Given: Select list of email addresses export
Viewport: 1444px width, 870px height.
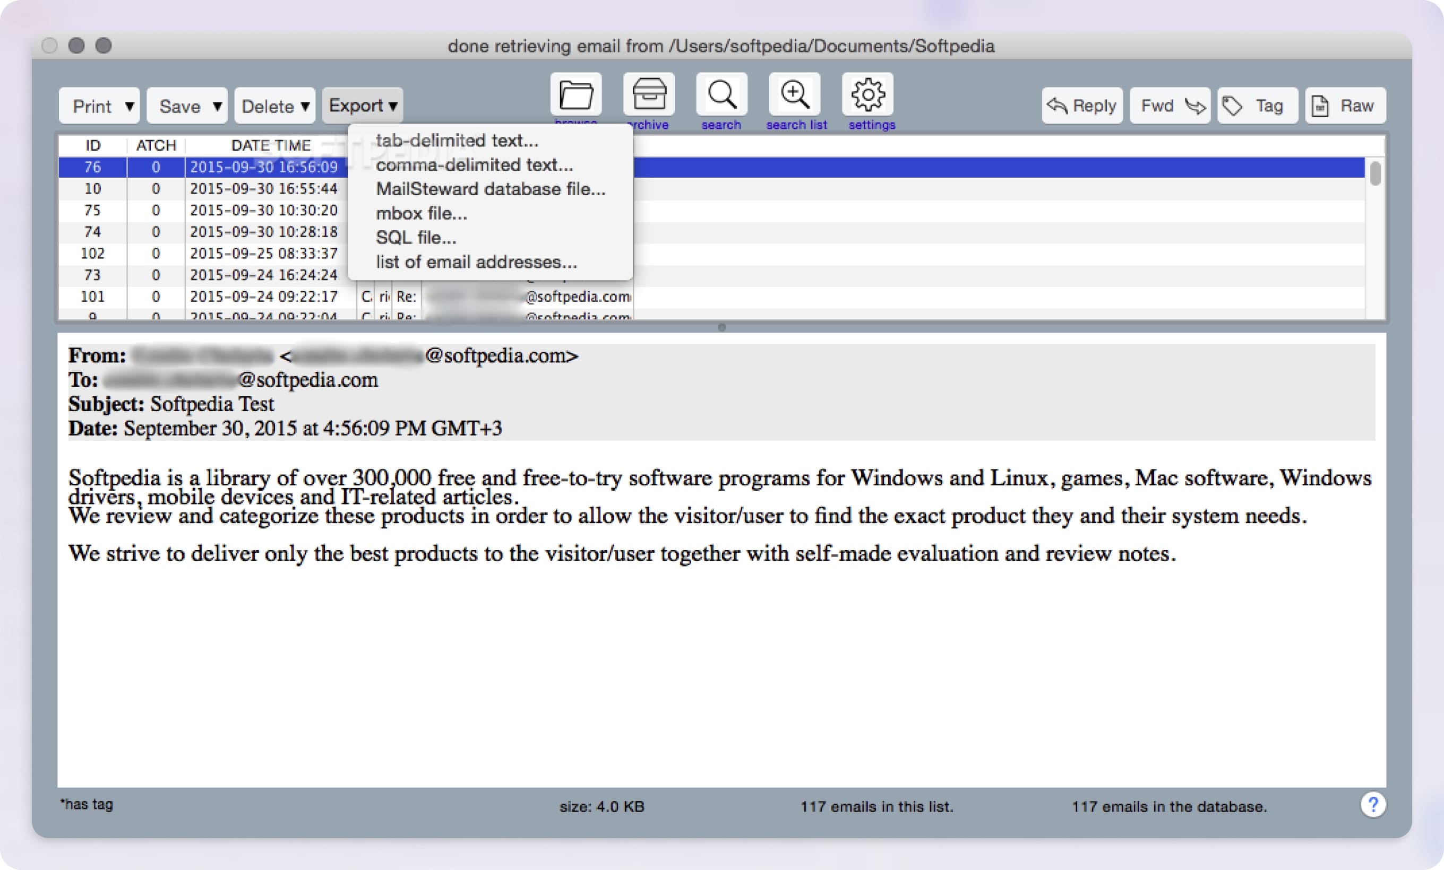Looking at the screenshot, I should [x=476, y=262].
